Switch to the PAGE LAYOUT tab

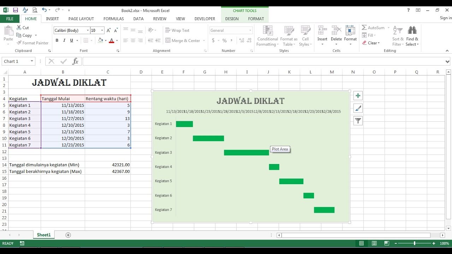tap(81, 19)
